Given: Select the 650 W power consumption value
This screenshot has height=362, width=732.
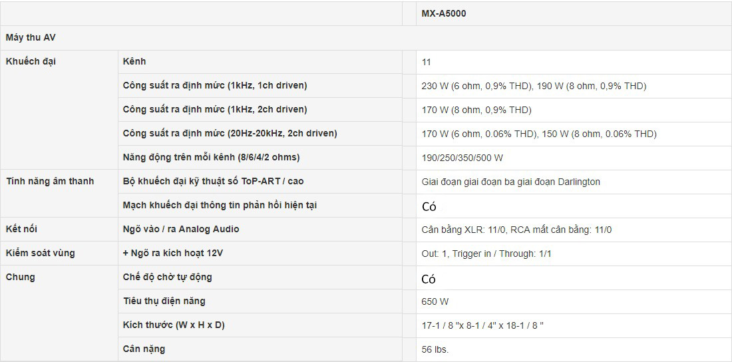Looking at the screenshot, I should [435, 301].
